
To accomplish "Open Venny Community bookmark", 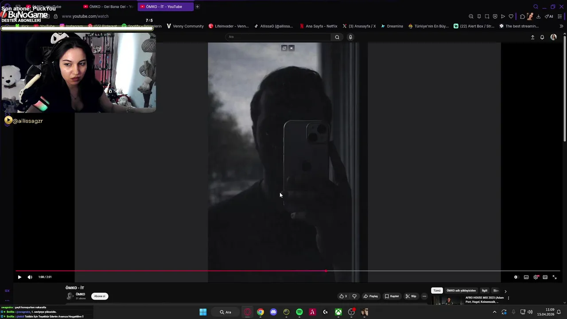I will click(185, 26).
